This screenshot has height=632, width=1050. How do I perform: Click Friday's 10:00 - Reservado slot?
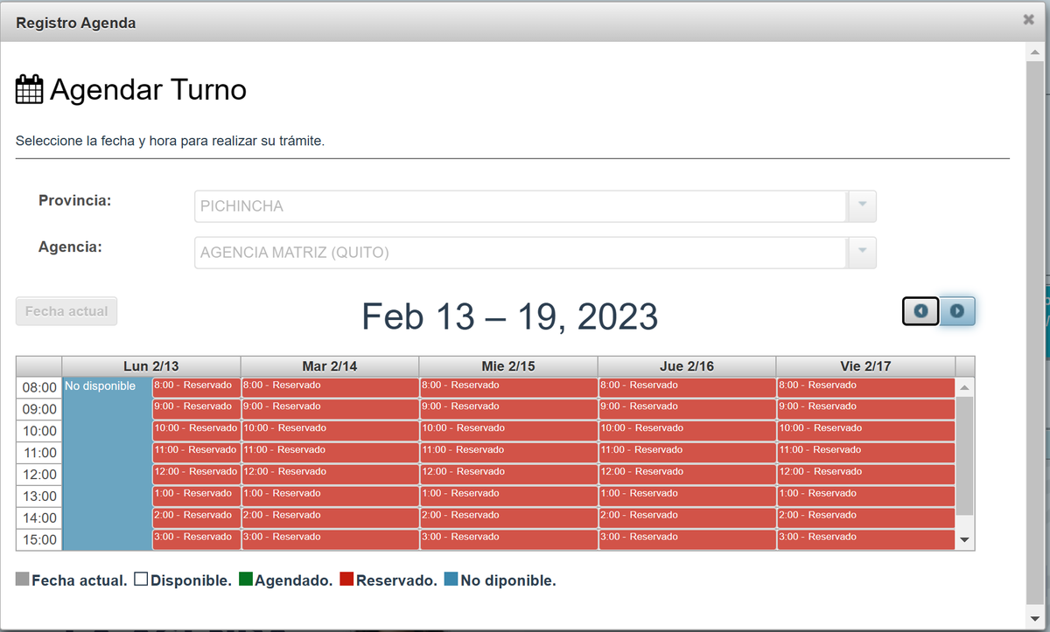coord(865,431)
